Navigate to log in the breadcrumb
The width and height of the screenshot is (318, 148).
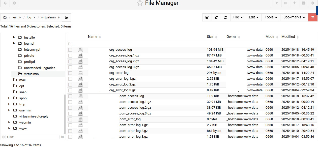(x=29, y=17)
